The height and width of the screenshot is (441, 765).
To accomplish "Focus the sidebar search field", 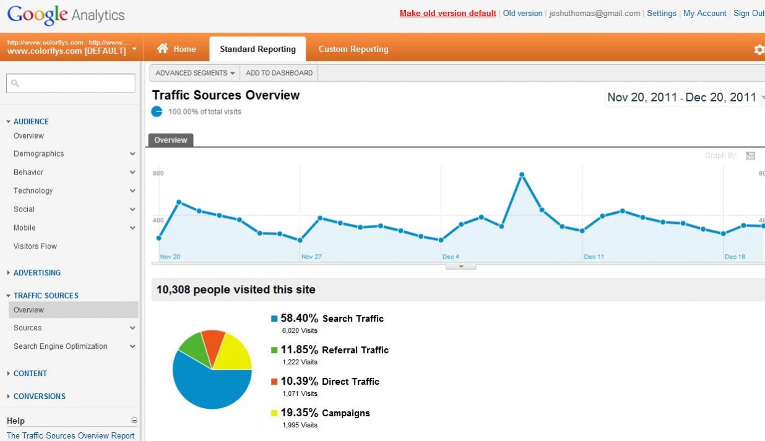I will pyautogui.click(x=71, y=83).
